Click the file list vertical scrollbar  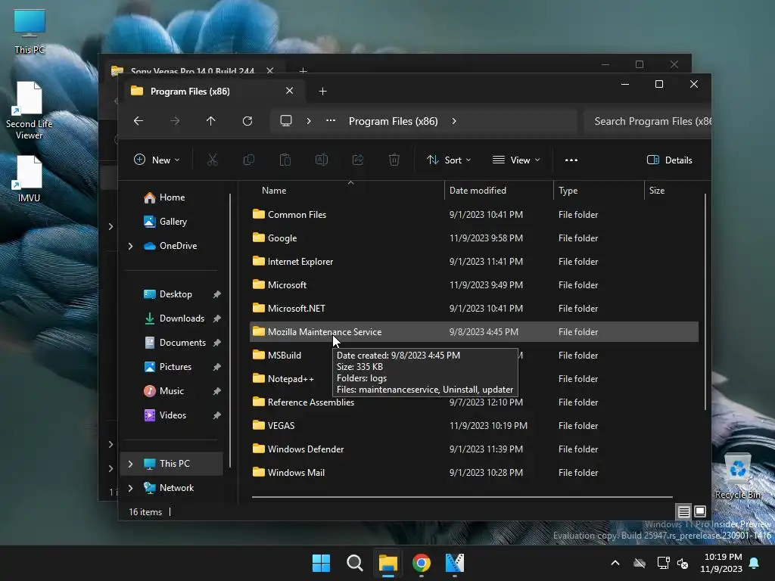point(705,301)
